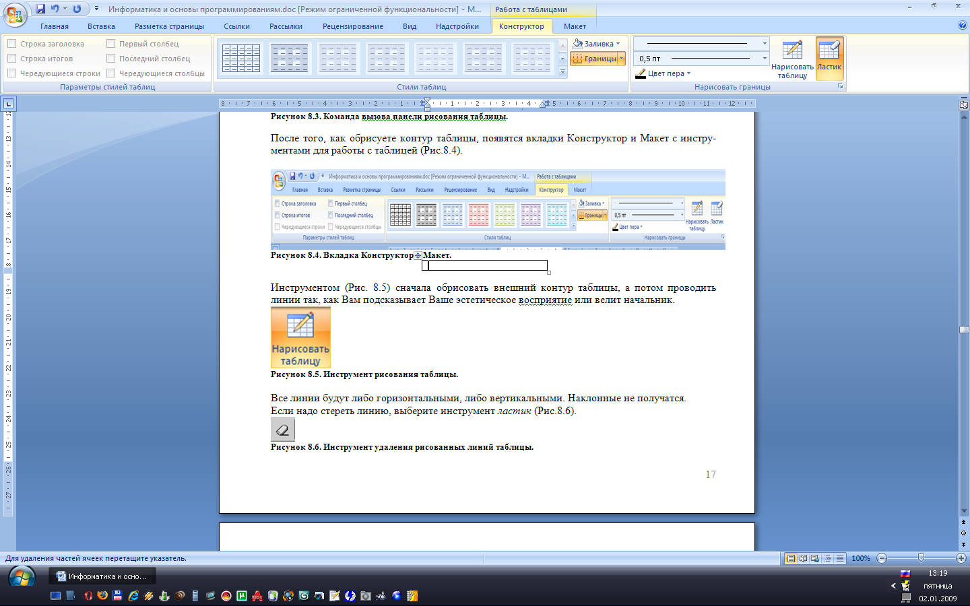Switch to Full Screen Reading view
Image resolution: width=970 pixels, height=606 pixels.
(x=803, y=558)
